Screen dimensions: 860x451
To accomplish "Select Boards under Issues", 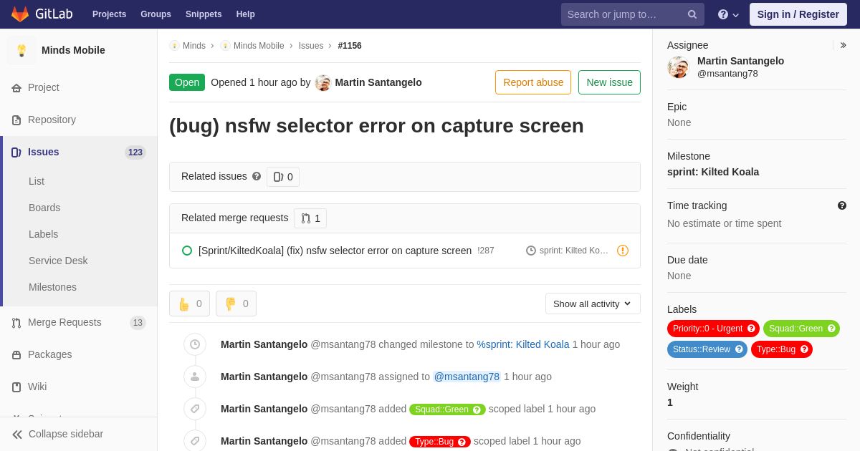I will pos(44,208).
